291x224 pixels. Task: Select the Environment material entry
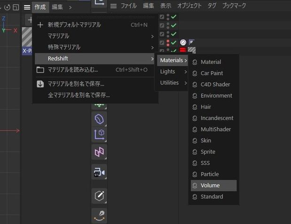(x=213, y=96)
